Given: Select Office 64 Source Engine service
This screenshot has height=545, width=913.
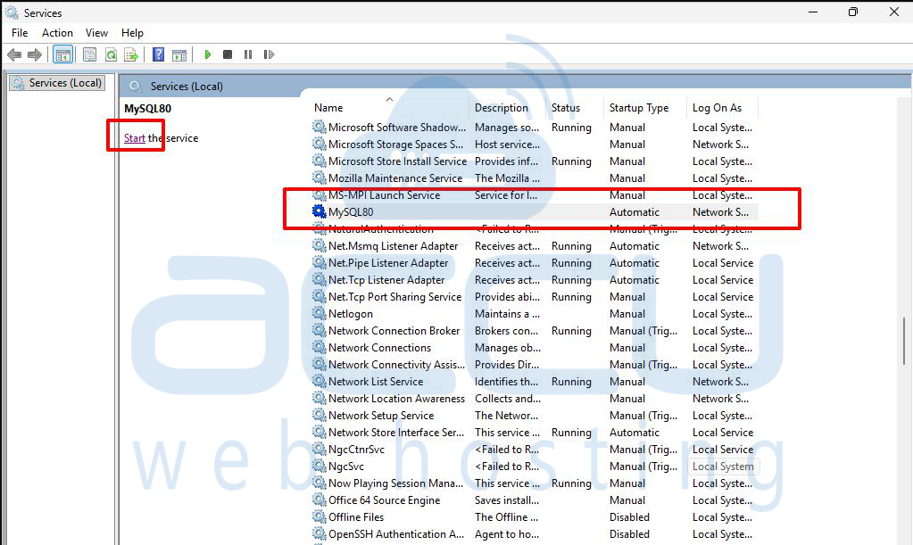Looking at the screenshot, I should click(x=385, y=500).
